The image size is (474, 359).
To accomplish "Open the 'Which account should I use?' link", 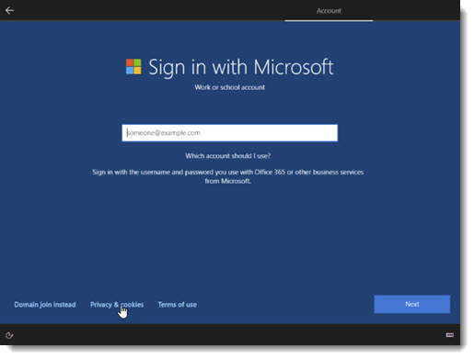I will [228, 156].
